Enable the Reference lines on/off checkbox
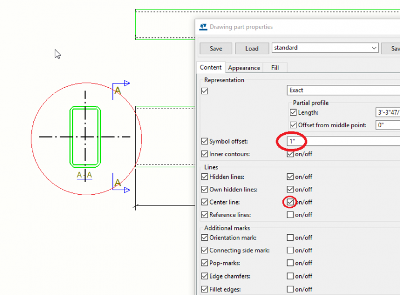 coord(290,214)
